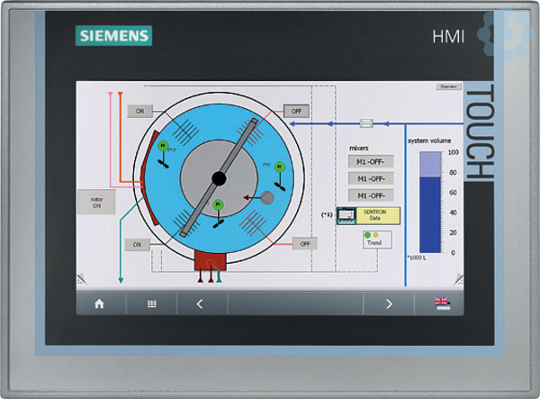This screenshot has width=540, height=399.
Task: Click the green motor symbol below the rotor hub
Action: pyautogui.click(x=218, y=205)
